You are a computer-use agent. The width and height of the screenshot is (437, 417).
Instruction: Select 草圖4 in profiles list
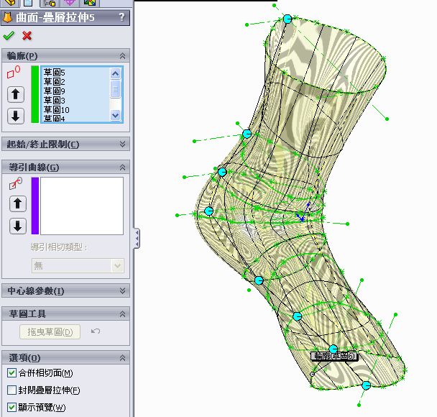point(55,119)
